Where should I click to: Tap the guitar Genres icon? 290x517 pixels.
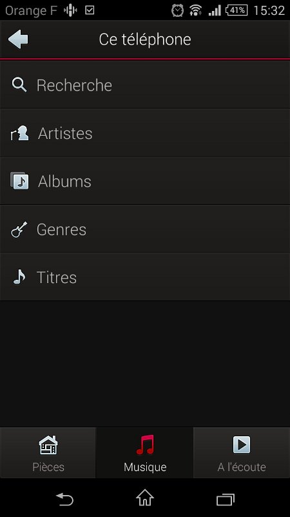19,229
